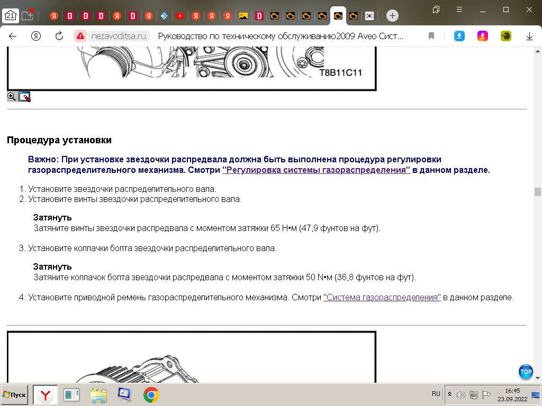Go back with the left arrow button
The height and width of the screenshot is (406, 542).
[13, 36]
